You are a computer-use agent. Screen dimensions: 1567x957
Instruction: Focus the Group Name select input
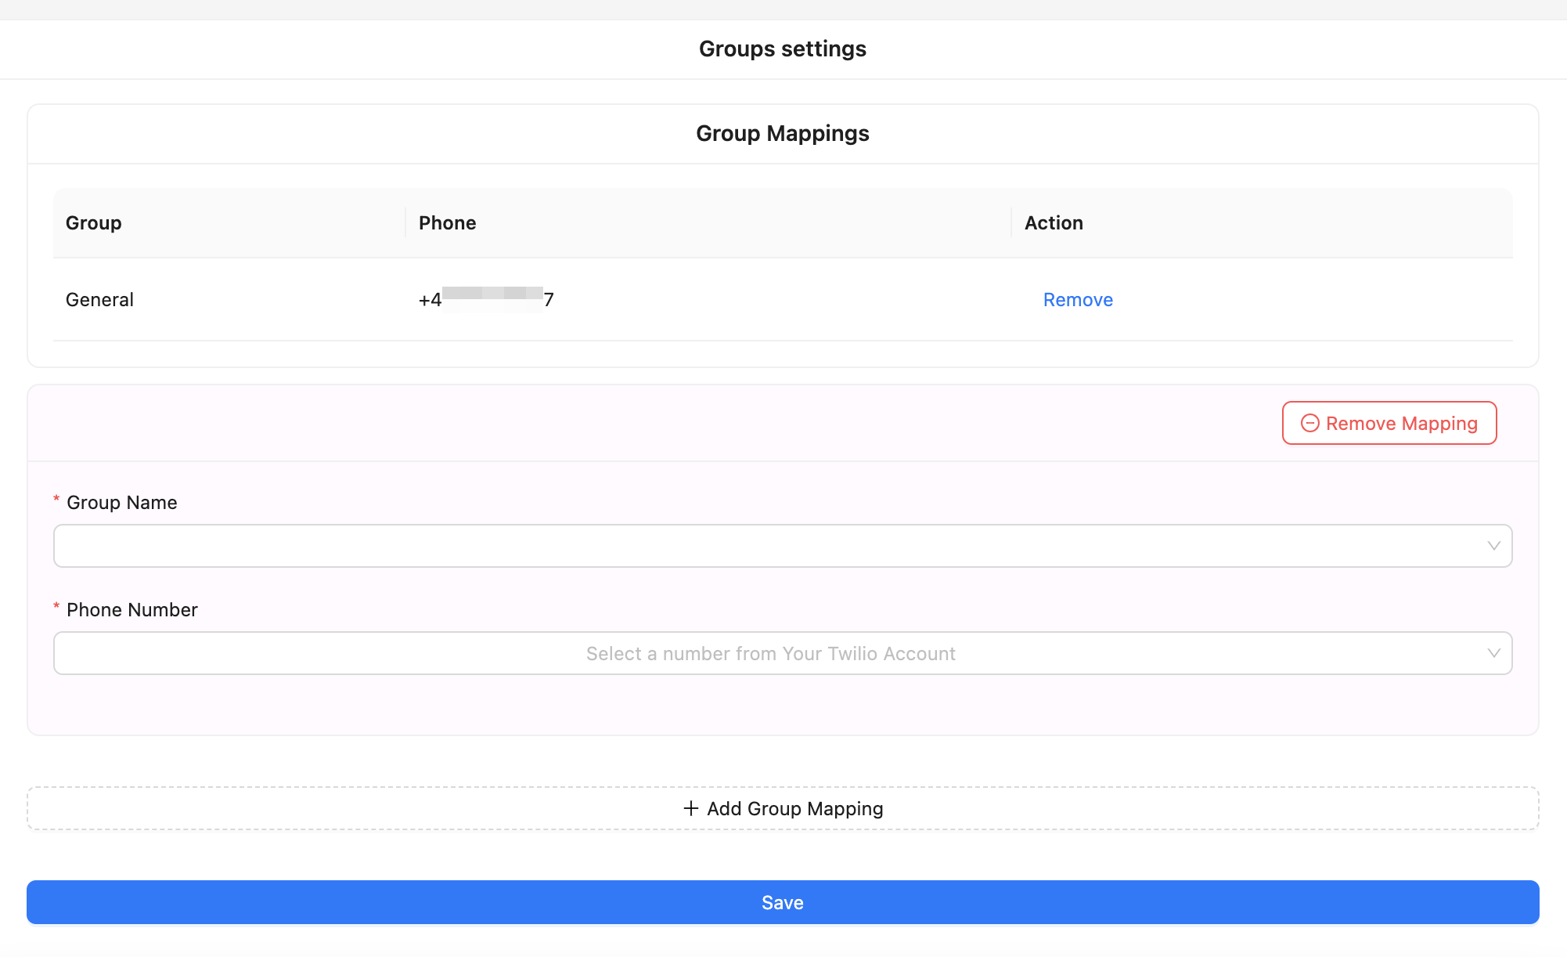coord(770,546)
